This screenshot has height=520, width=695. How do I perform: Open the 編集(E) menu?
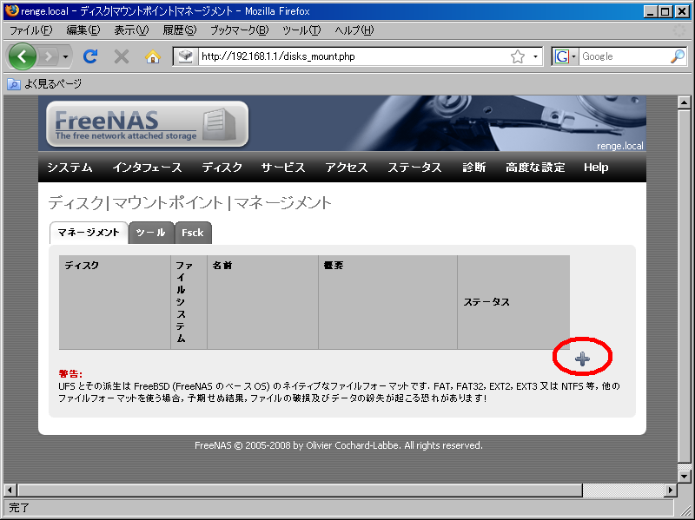[83, 30]
